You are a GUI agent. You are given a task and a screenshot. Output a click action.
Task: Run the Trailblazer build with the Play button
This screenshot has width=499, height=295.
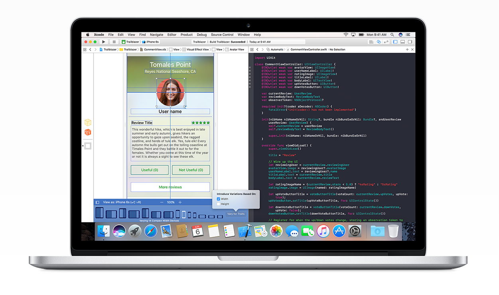pos(104,42)
